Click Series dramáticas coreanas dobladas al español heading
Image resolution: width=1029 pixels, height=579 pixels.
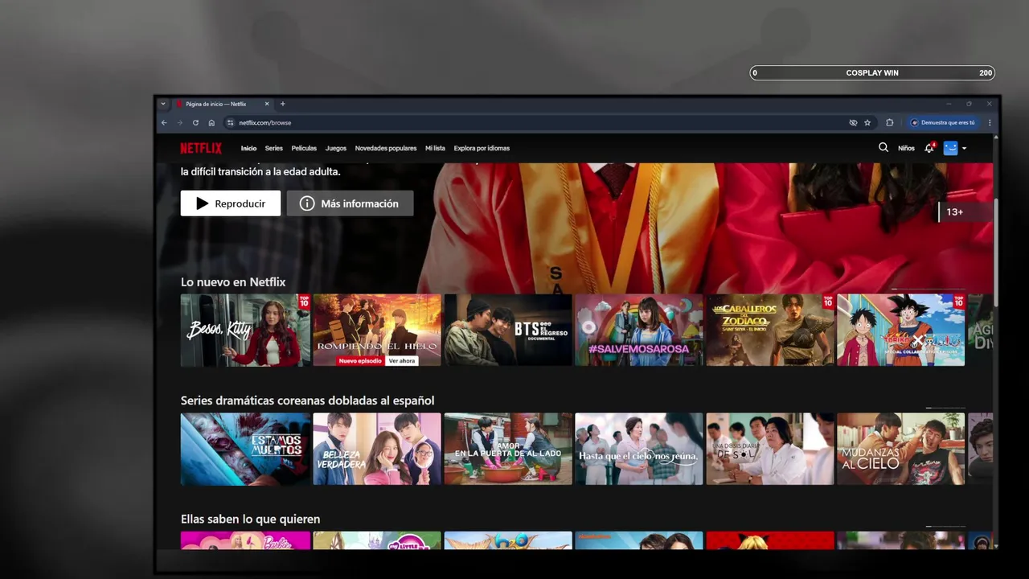(x=307, y=400)
